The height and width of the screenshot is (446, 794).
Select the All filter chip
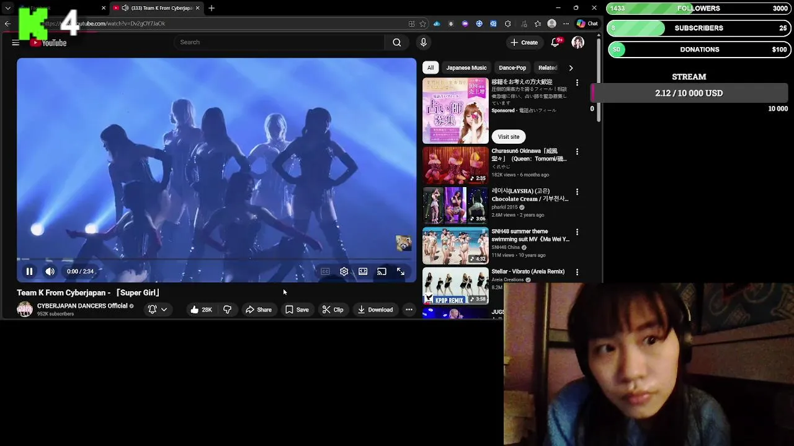pos(430,68)
